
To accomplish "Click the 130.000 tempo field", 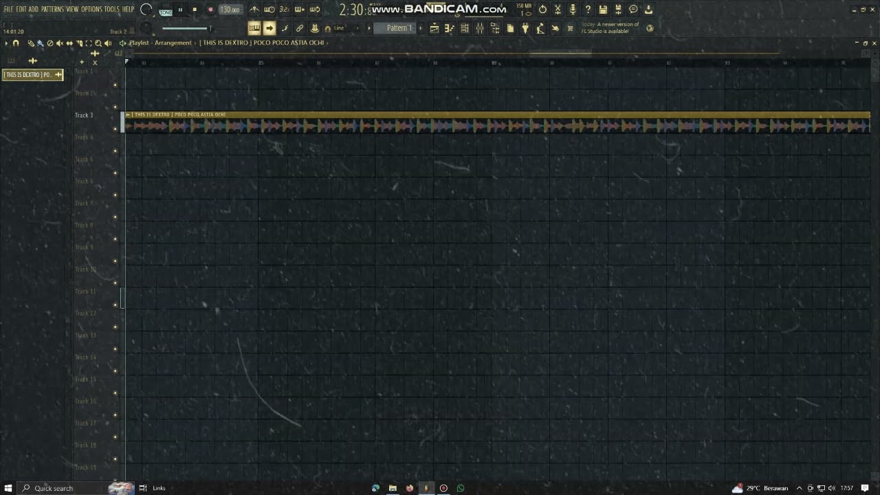I will tap(230, 10).
